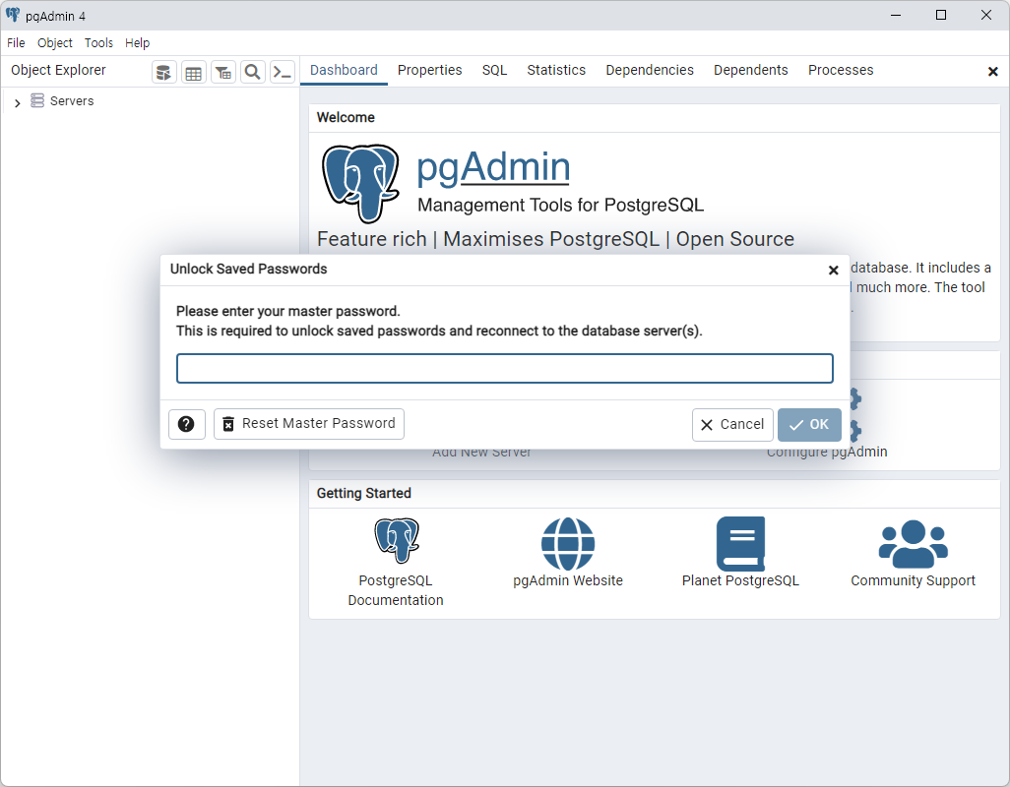Select the Servers tree item label
The image size is (1010, 787).
coord(72,101)
